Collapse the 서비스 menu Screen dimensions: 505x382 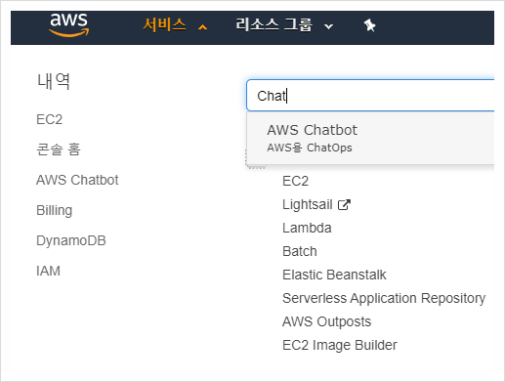coord(175,25)
